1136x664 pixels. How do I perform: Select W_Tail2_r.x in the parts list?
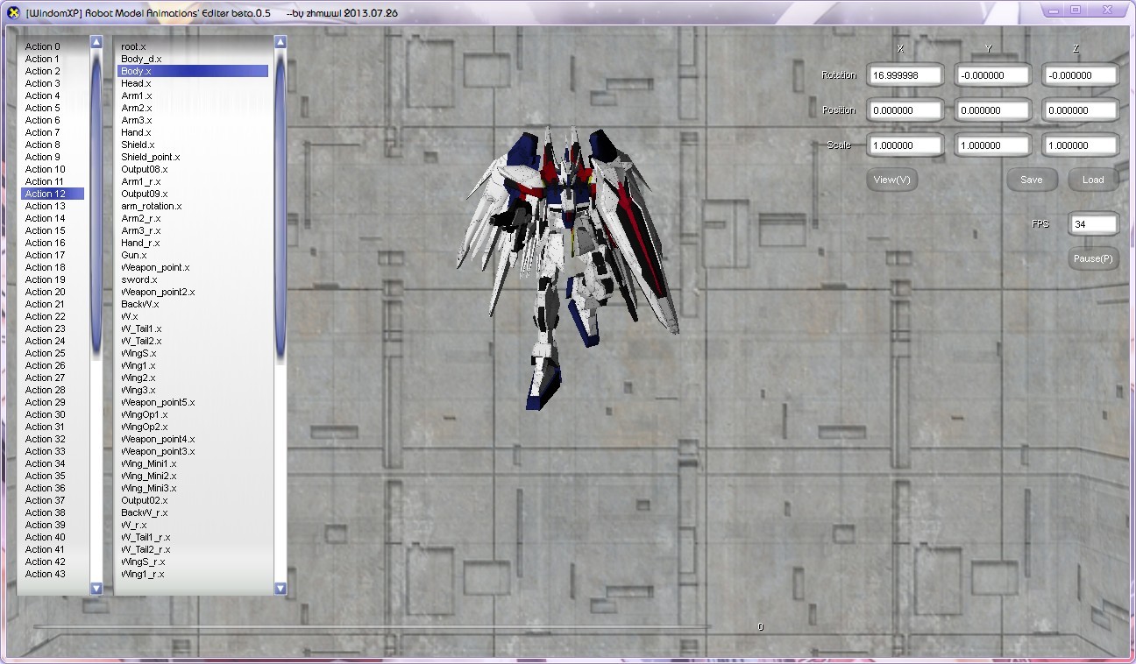coord(193,549)
